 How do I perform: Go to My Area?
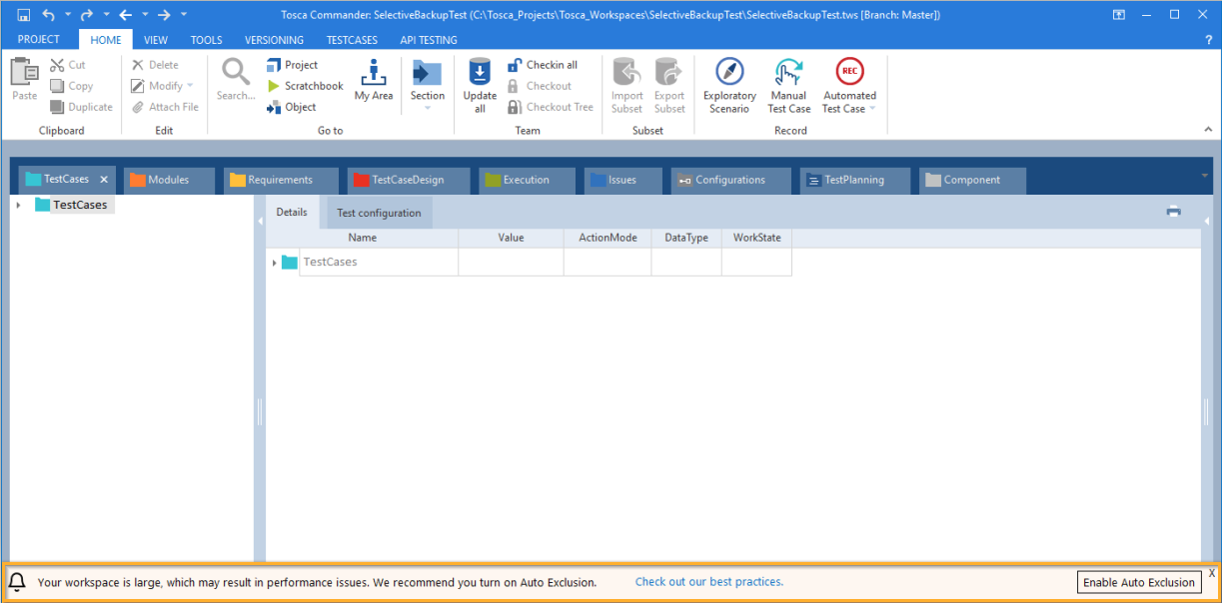coord(374,73)
